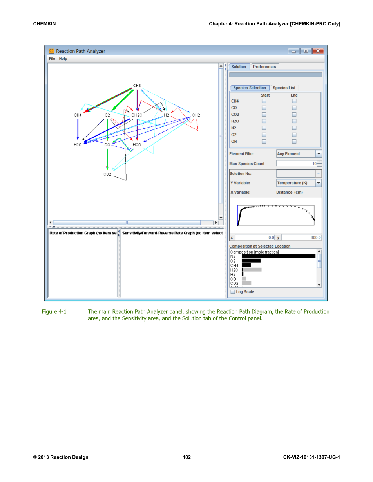The width and height of the screenshot is (373, 482).
Task: Enable End checkbox for O2
Action: (294, 135)
